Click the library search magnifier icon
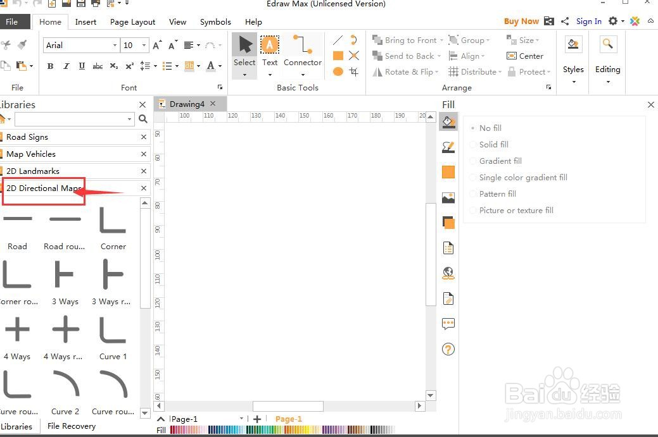The image size is (658, 437). tap(143, 119)
